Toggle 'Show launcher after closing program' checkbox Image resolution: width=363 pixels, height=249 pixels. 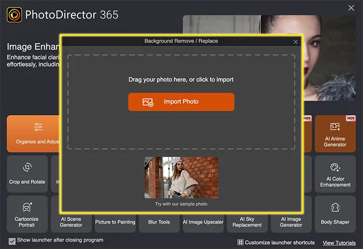tap(12, 241)
